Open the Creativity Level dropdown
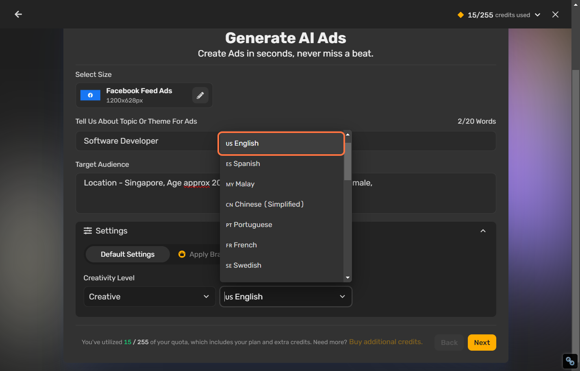 point(149,297)
